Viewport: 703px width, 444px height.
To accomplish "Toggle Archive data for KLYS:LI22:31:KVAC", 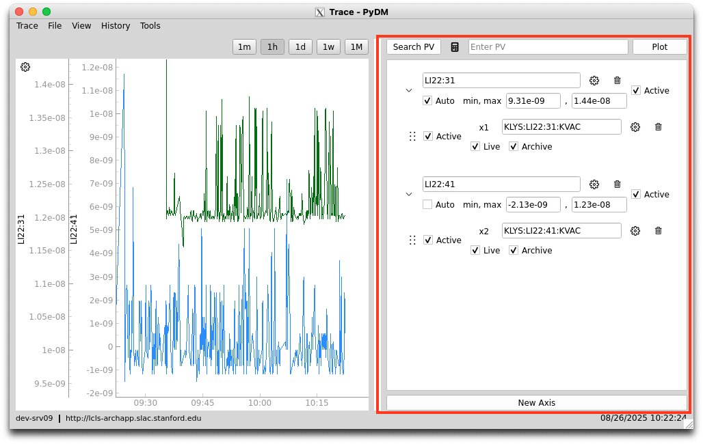I will click(514, 146).
